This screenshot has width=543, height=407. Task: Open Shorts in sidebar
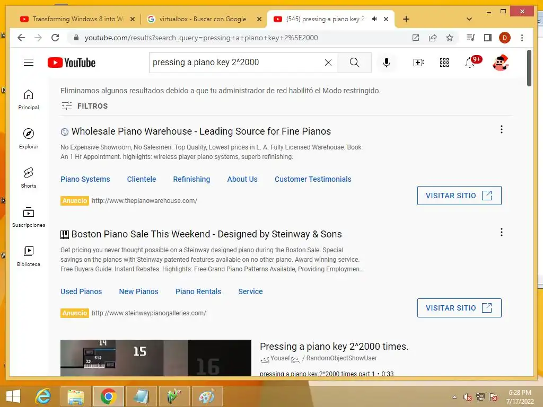pos(29,178)
